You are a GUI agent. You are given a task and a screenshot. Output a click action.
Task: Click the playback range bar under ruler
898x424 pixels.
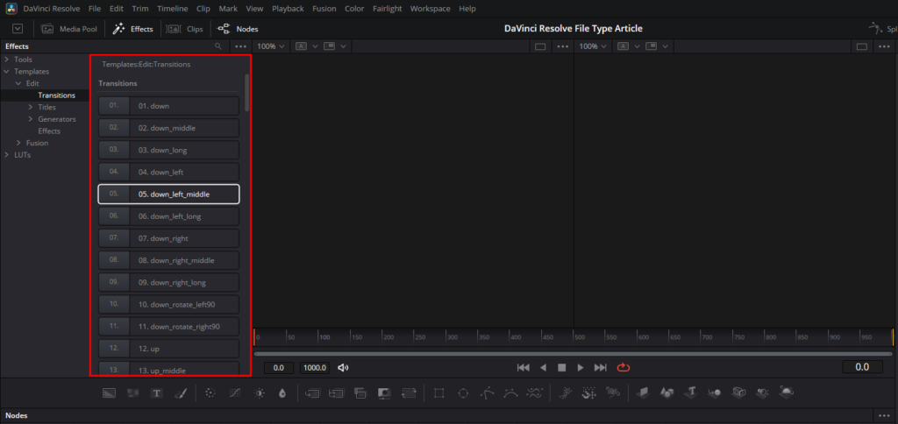[x=574, y=354]
